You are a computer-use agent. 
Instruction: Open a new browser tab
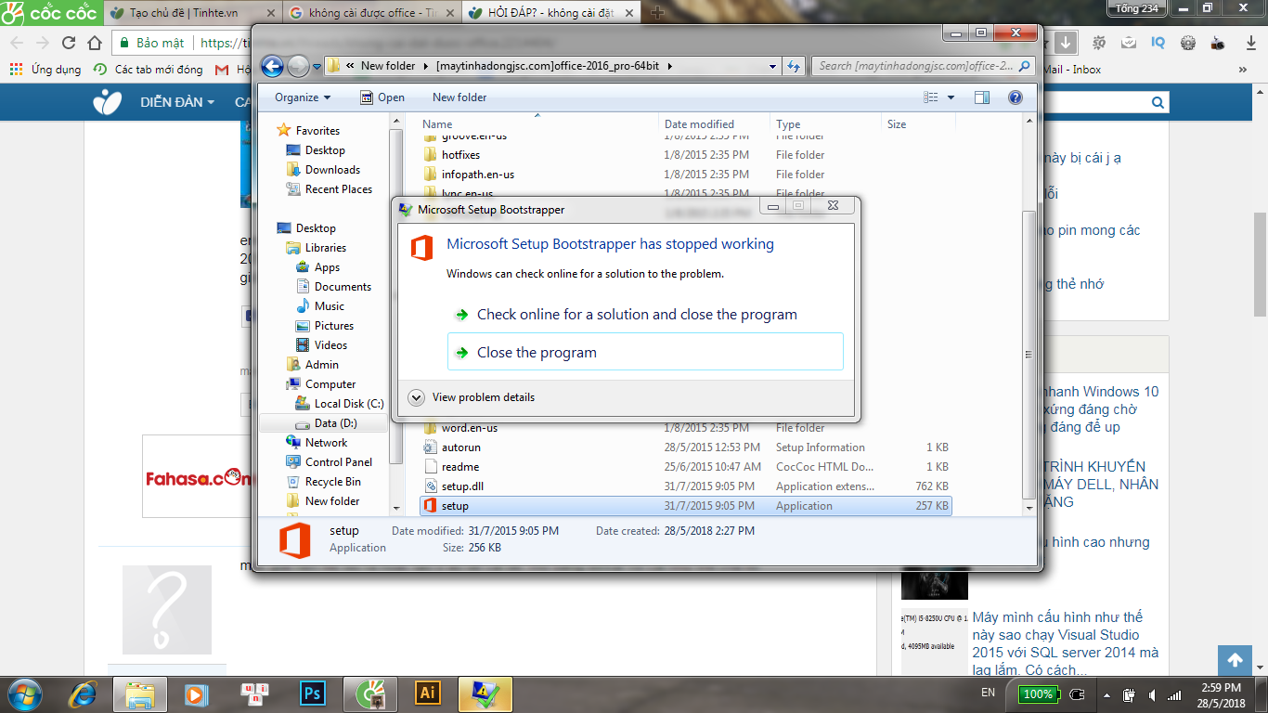coord(657,13)
